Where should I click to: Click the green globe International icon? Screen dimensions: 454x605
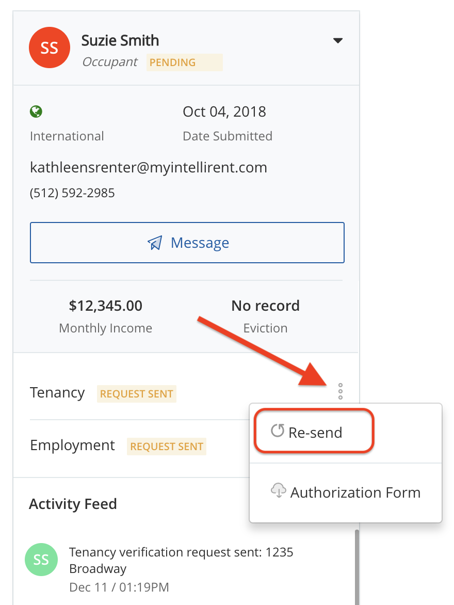(36, 112)
